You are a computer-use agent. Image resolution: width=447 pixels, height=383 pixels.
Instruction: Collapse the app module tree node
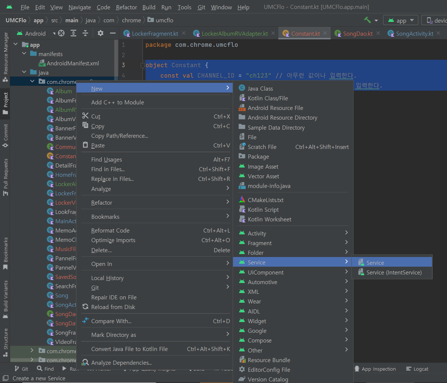click(x=16, y=44)
